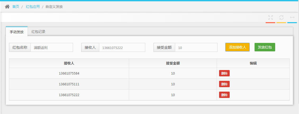This screenshot has height=114, width=299.
Task: Select the 13661075111 phone number cell
Action: point(69,84)
